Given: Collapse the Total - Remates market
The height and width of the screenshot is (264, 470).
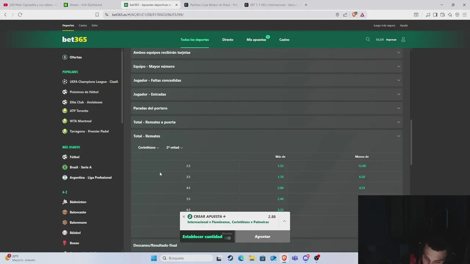Looking at the screenshot, I should click(267, 136).
